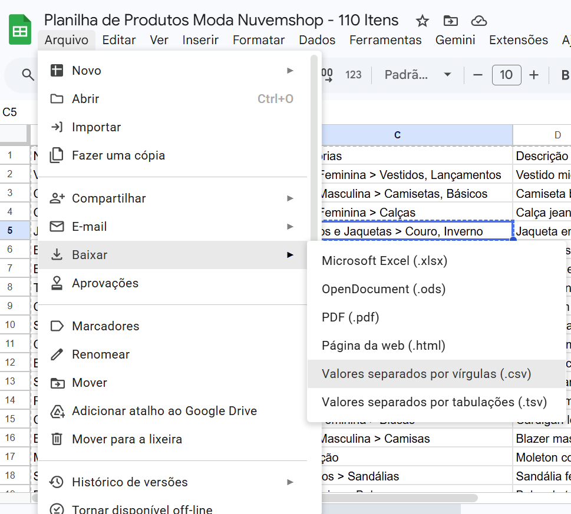Open the Ver menu
The width and height of the screenshot is (571, 514).
(x=159, y=40)
